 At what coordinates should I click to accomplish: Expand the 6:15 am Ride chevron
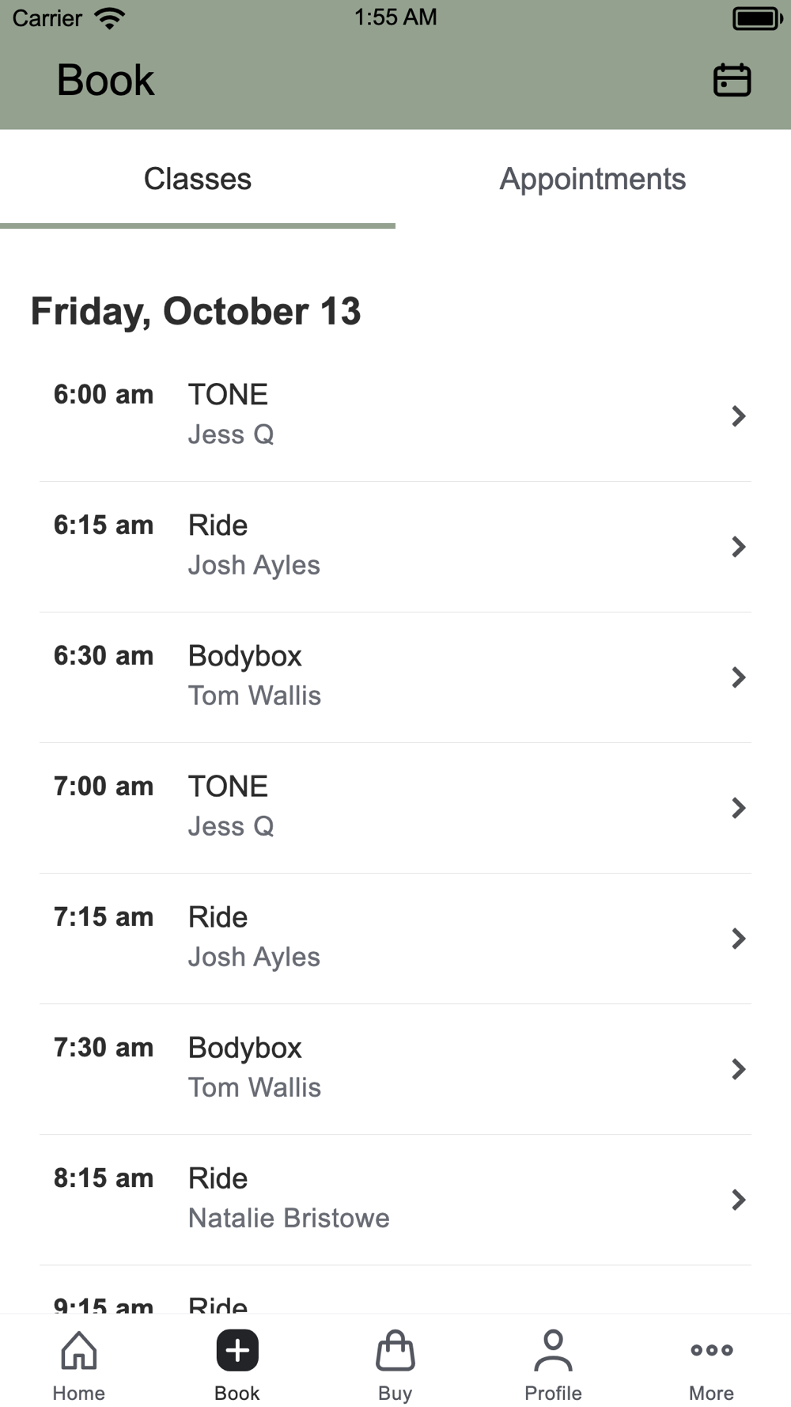coord(739,547)
